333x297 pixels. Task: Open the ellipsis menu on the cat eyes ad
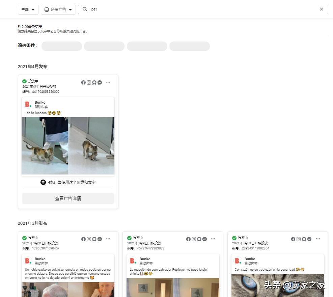(318, 239)
